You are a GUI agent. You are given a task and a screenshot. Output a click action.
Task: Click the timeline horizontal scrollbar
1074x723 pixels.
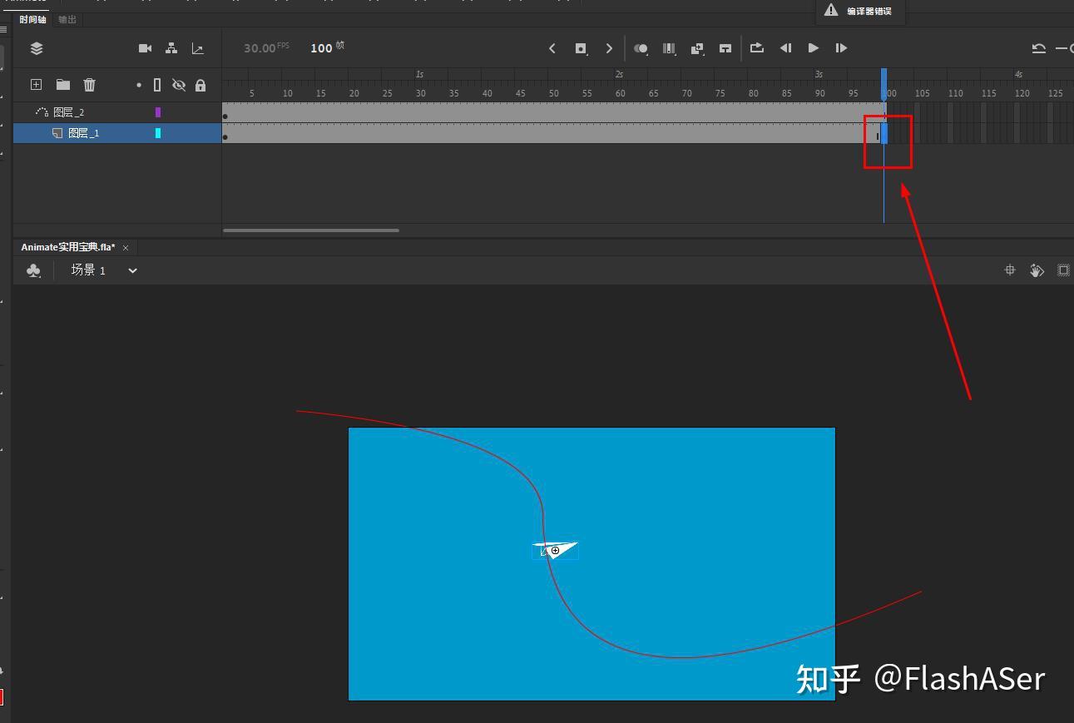click(x=311, y=230)
